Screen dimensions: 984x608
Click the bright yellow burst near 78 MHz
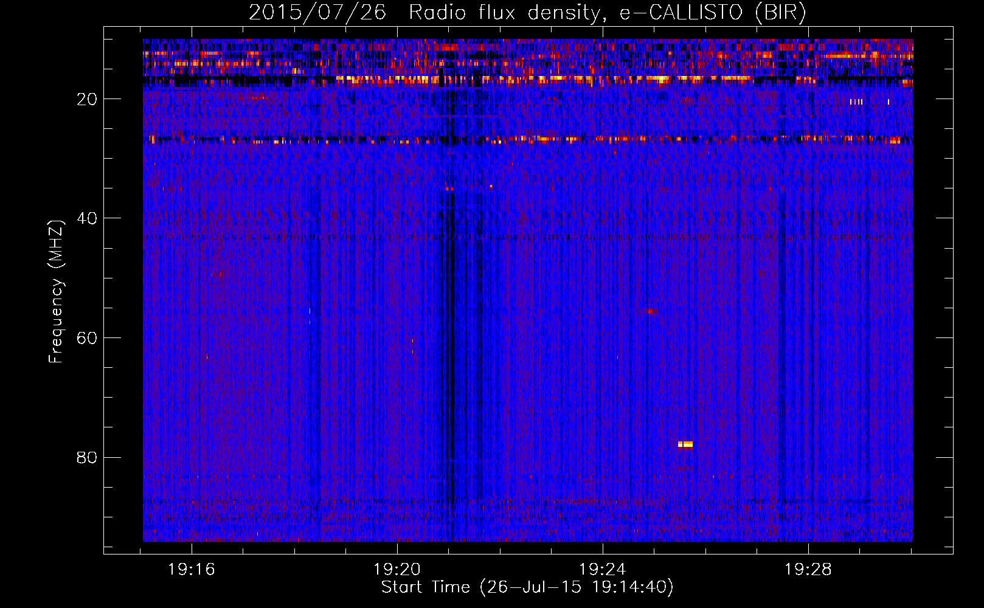coord(685,444)
